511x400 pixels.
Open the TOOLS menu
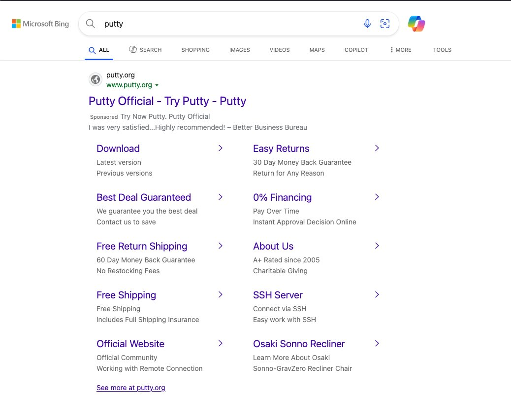pyautogui.click(x=442, y=49)
